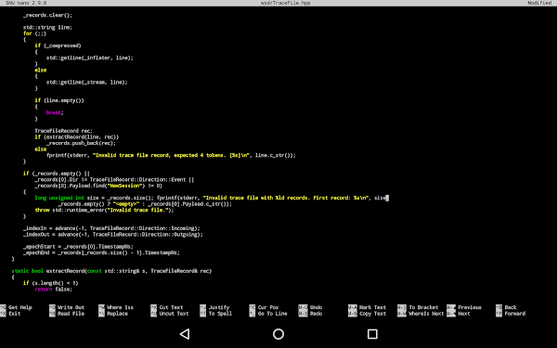Click the if (_records.empty() || line
This screenshot has height=348, width=557.
tap(56, 174)
